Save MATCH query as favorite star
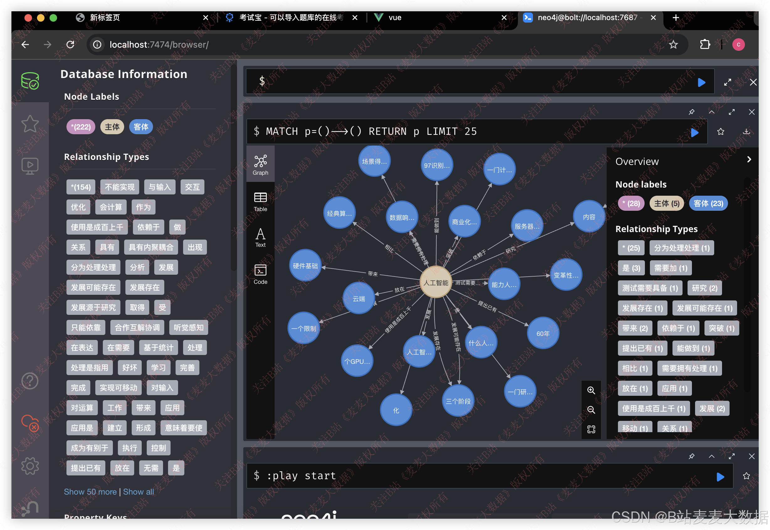770x530 pixels. 720,131
